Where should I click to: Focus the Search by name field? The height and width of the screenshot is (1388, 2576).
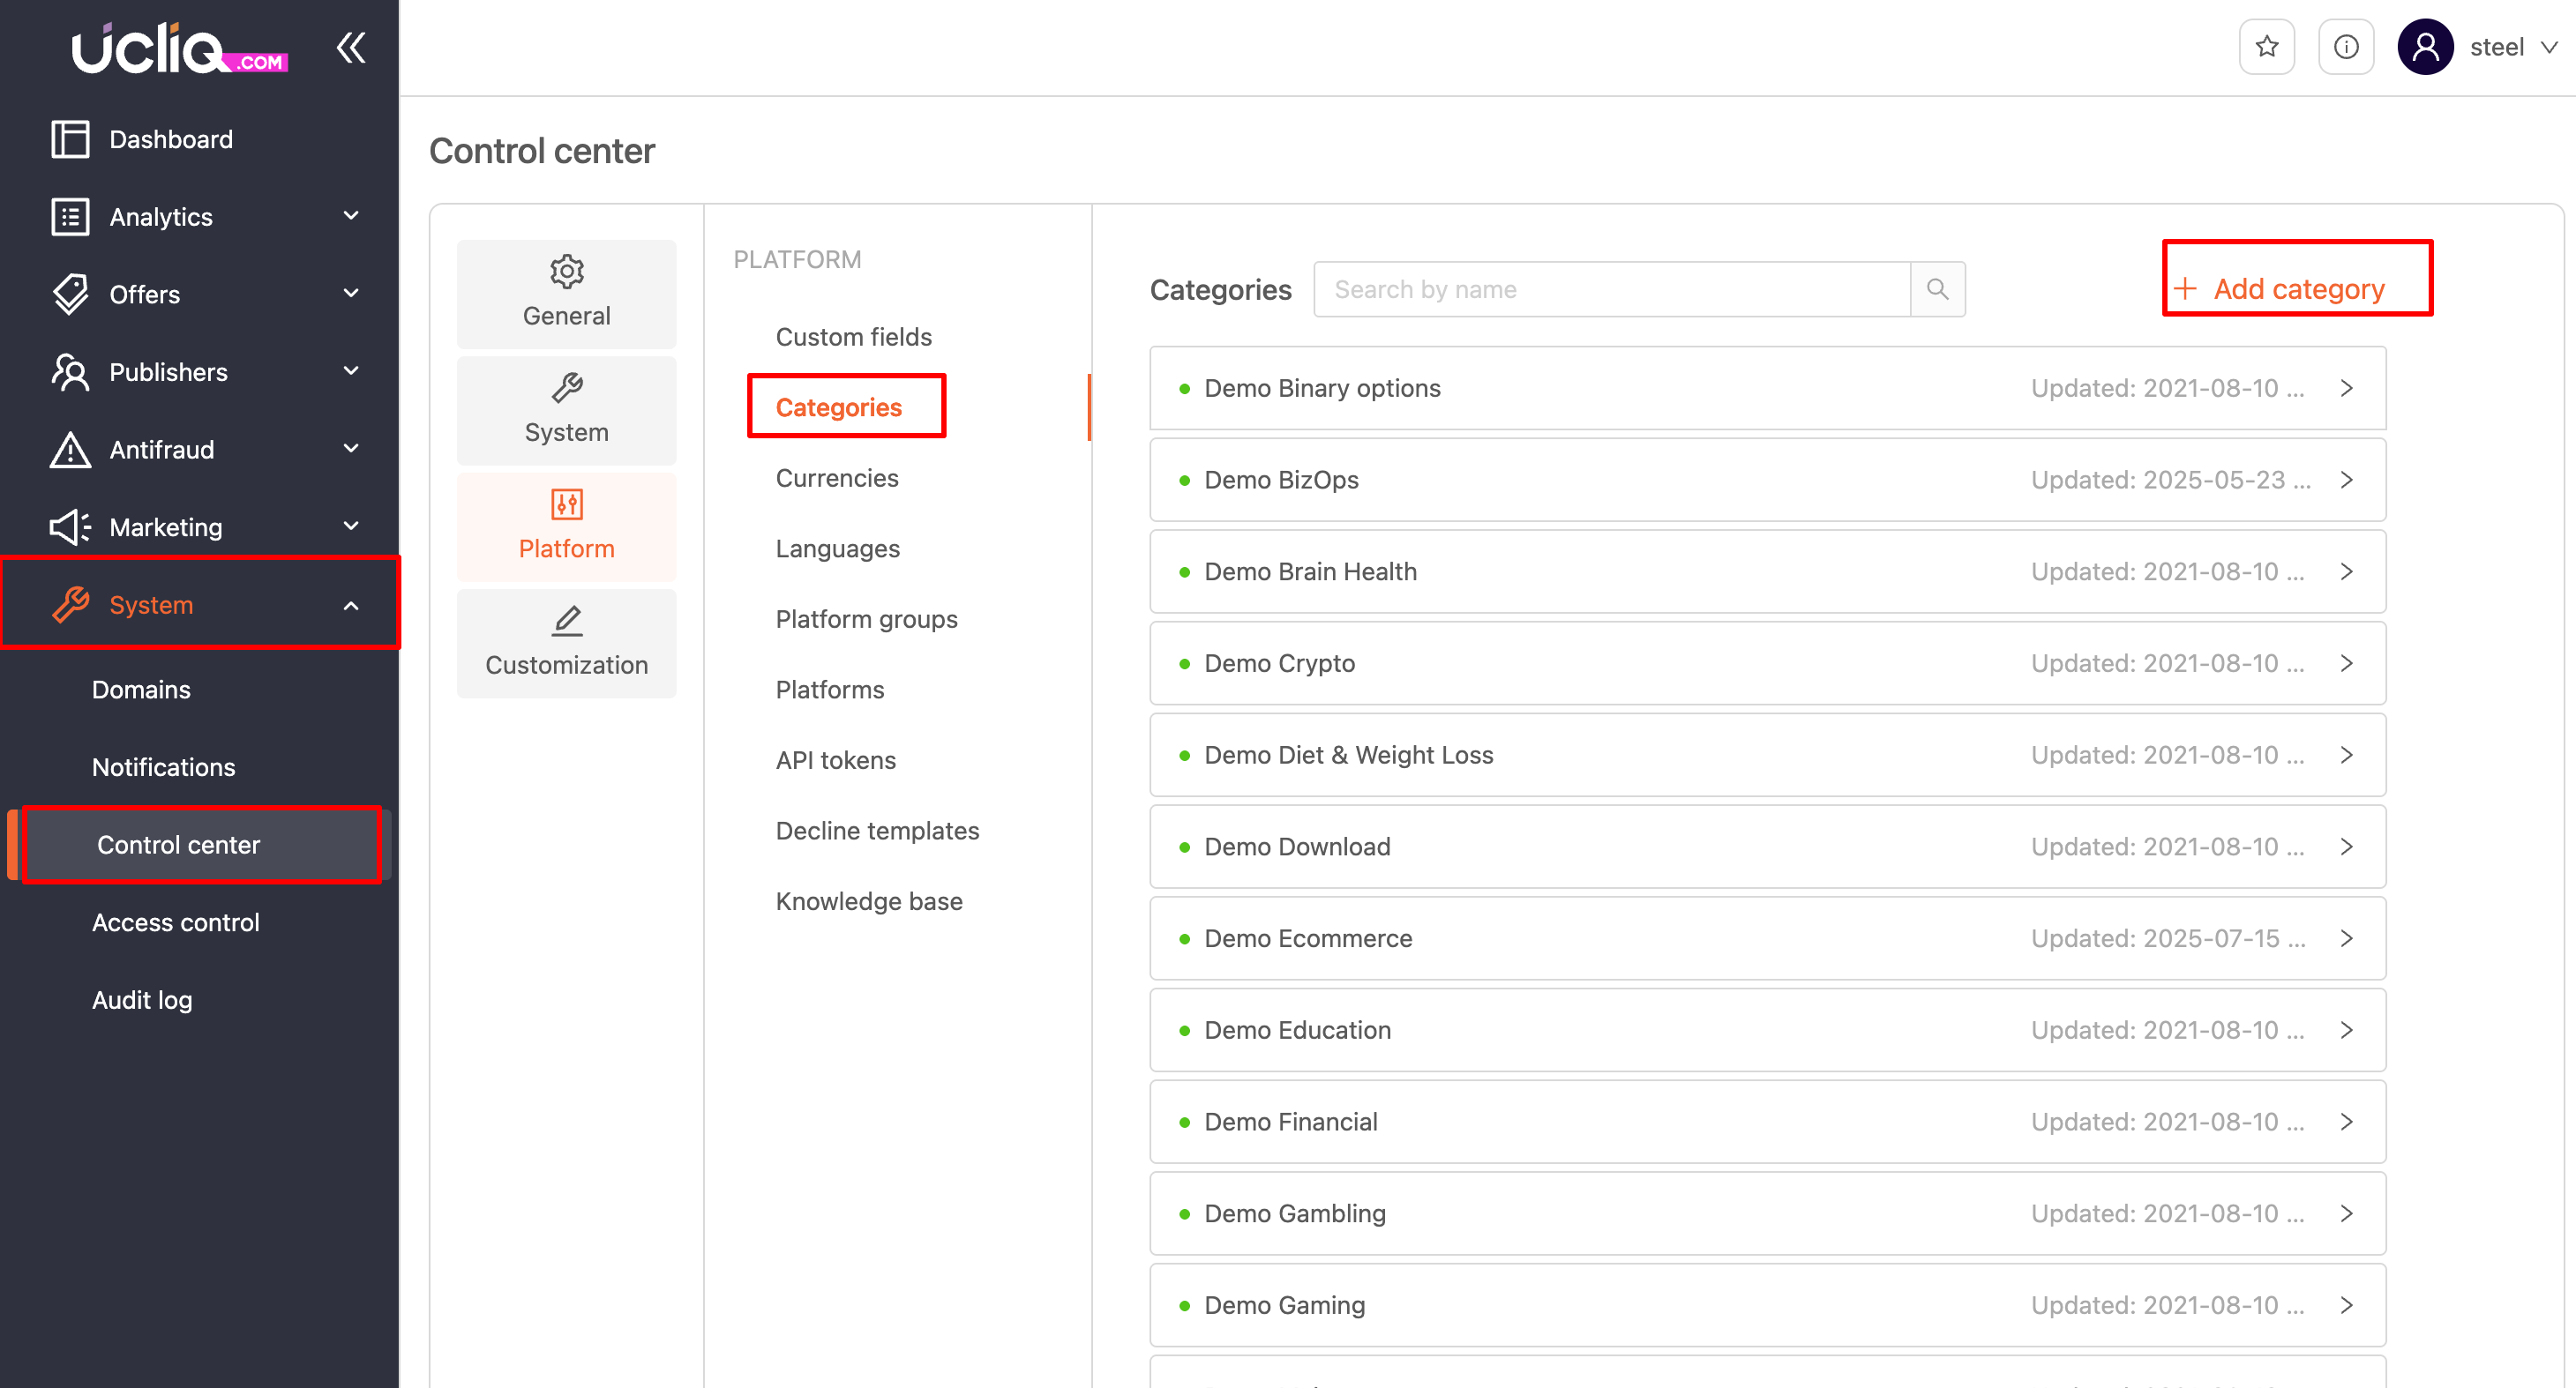pyautogui.click(x=1610, y=288)
